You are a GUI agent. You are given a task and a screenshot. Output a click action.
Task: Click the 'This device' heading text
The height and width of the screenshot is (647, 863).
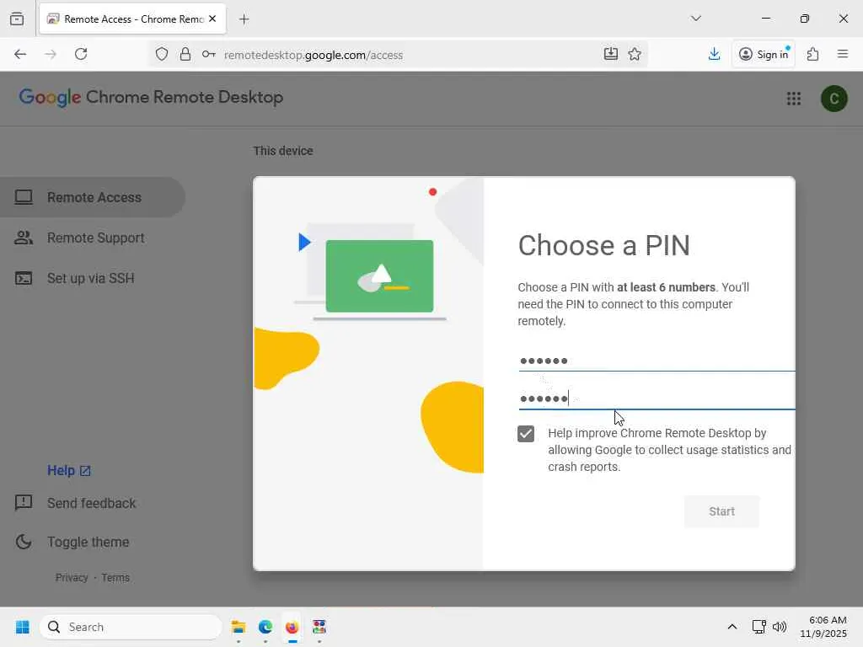click(283, 151)
